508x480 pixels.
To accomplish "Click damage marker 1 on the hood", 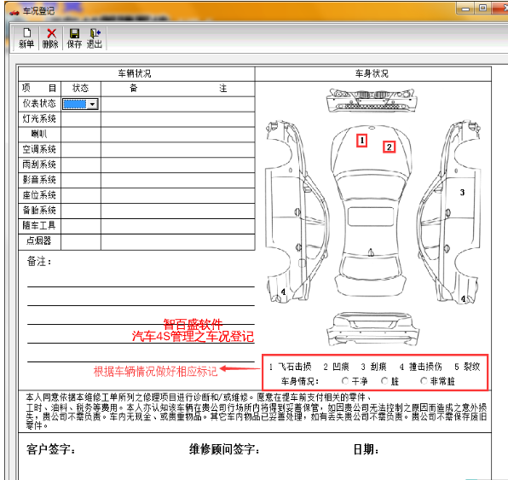I will (x=361, y=141).
